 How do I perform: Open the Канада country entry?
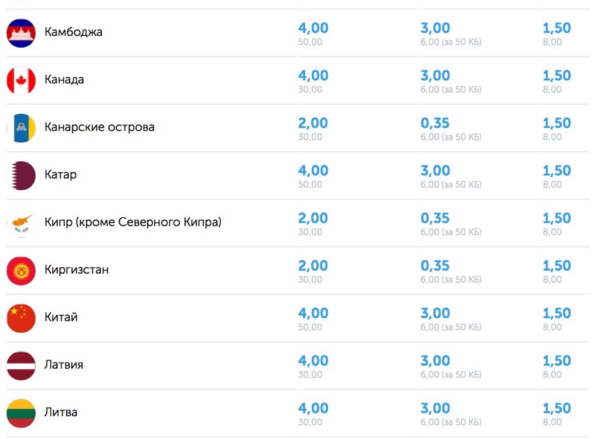pyautogui.click(x=64, y=79)
